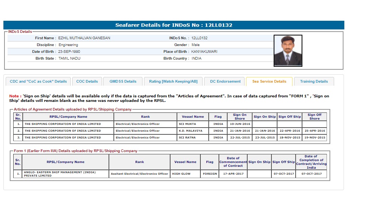Select the GMDSS Details tab
Image resolution: width=381 pixels, height=203 pixels.
[x=123, y=82]
